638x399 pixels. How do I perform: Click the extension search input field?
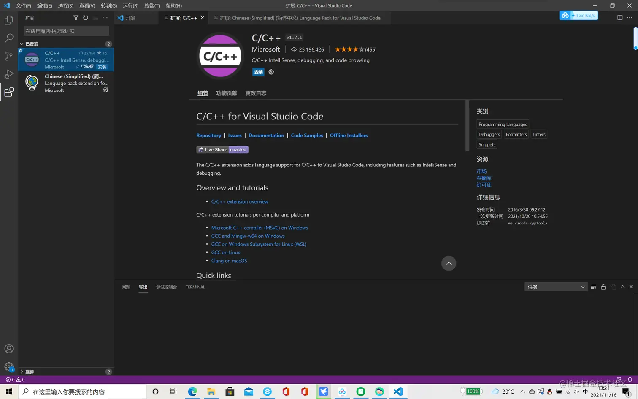[67, 31]
